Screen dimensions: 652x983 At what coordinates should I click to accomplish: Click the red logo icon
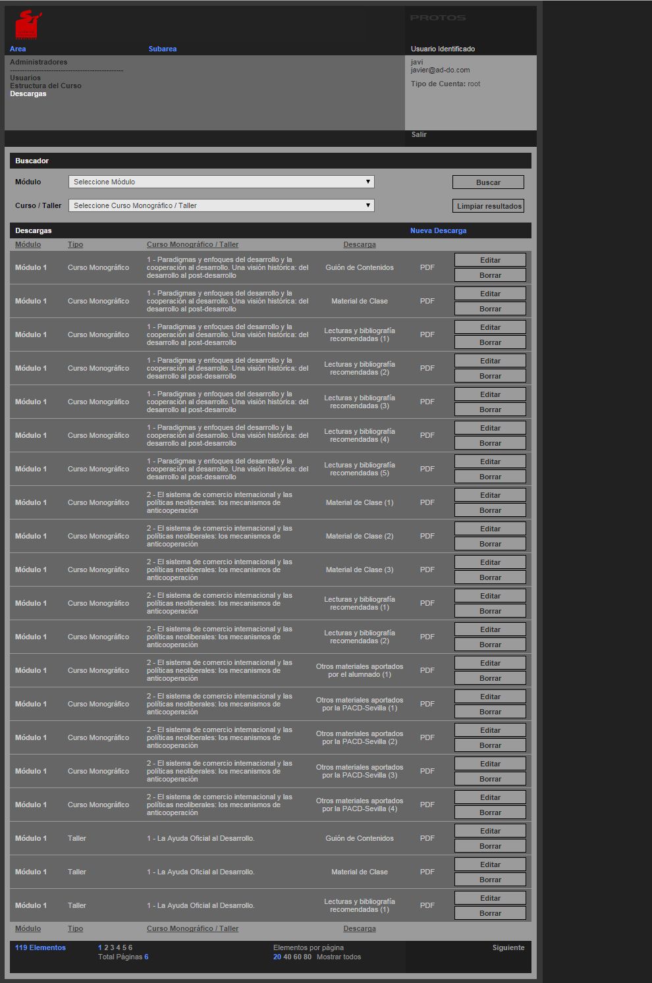click(28, 25)
